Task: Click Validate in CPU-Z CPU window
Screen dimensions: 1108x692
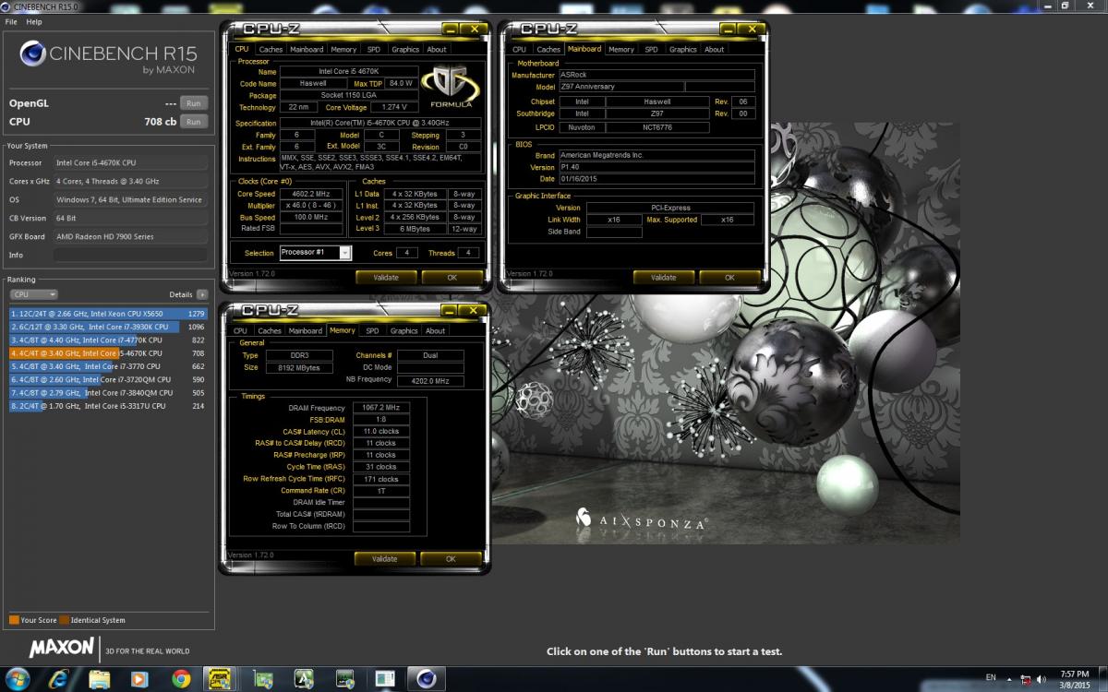Action: pos(386,278)
